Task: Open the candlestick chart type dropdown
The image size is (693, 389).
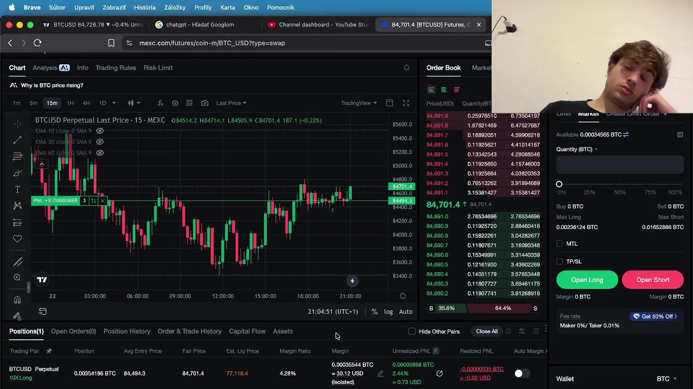Action: [x=134, y=103]
